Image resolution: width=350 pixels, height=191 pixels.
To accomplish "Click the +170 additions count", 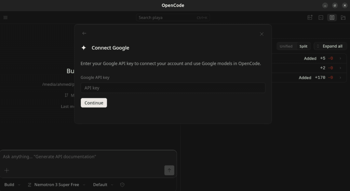I will 320,78.
